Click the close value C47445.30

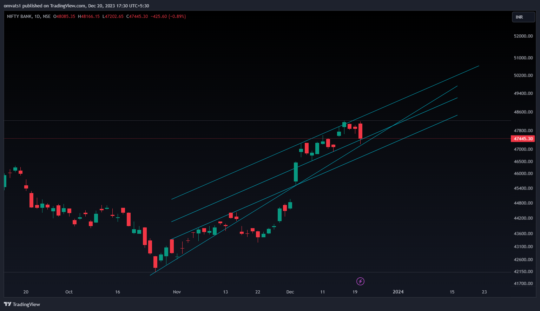coord(137,16)
